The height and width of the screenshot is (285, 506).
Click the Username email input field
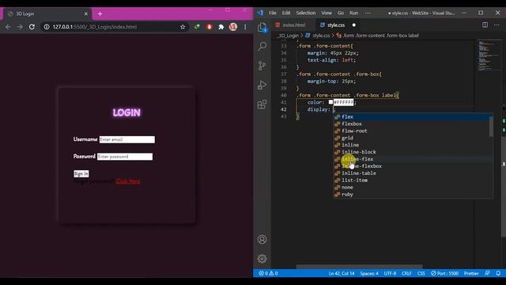126,139
